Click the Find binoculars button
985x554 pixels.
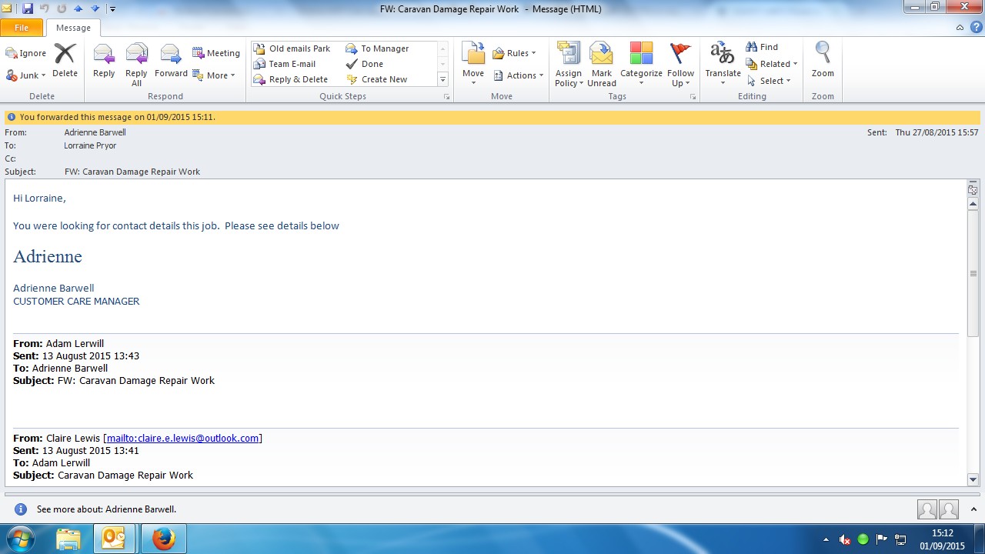pyautogui.click(x=762, y=47)
